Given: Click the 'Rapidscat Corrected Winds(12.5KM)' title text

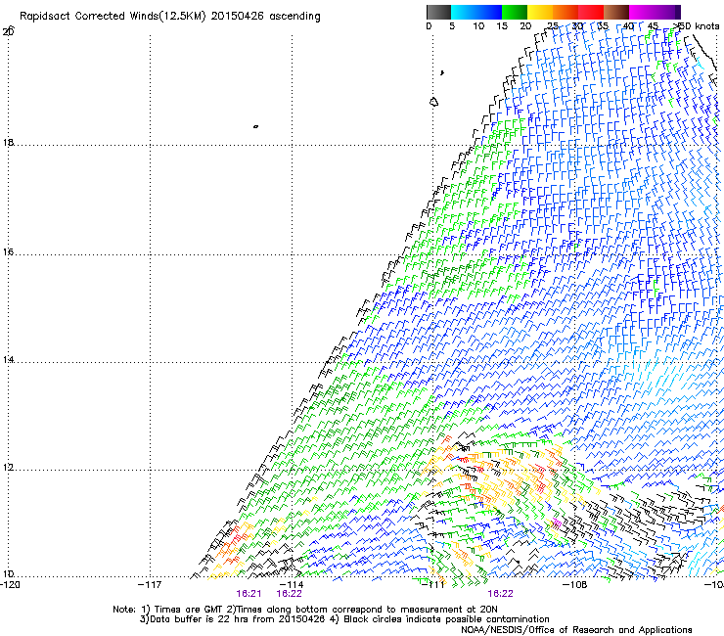Looking at the screenshot, I should (113, 17).
